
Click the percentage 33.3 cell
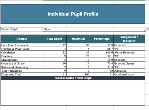click(102, 67)
